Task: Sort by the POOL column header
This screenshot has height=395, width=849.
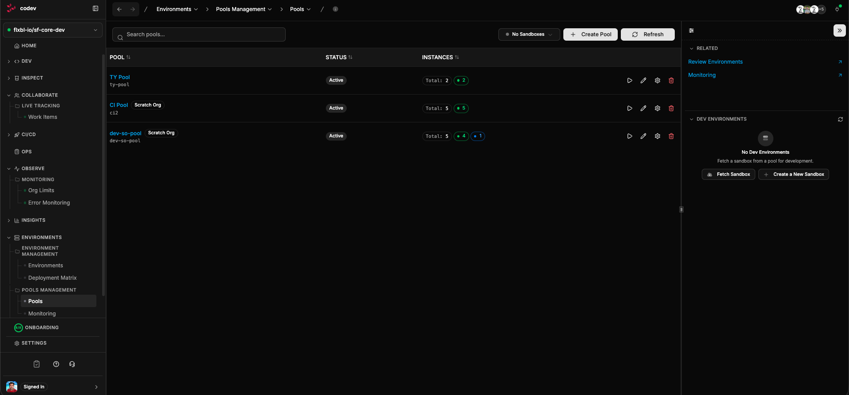Action: [120, 57]
